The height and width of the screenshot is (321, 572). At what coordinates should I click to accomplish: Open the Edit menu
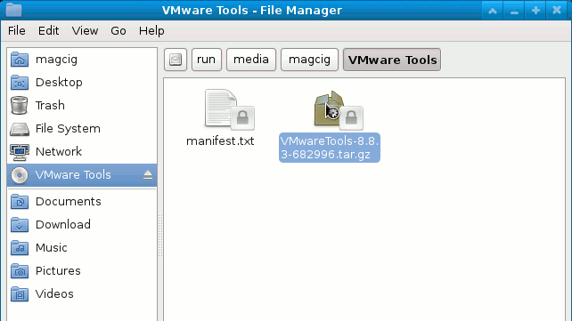tap(48, 31)
